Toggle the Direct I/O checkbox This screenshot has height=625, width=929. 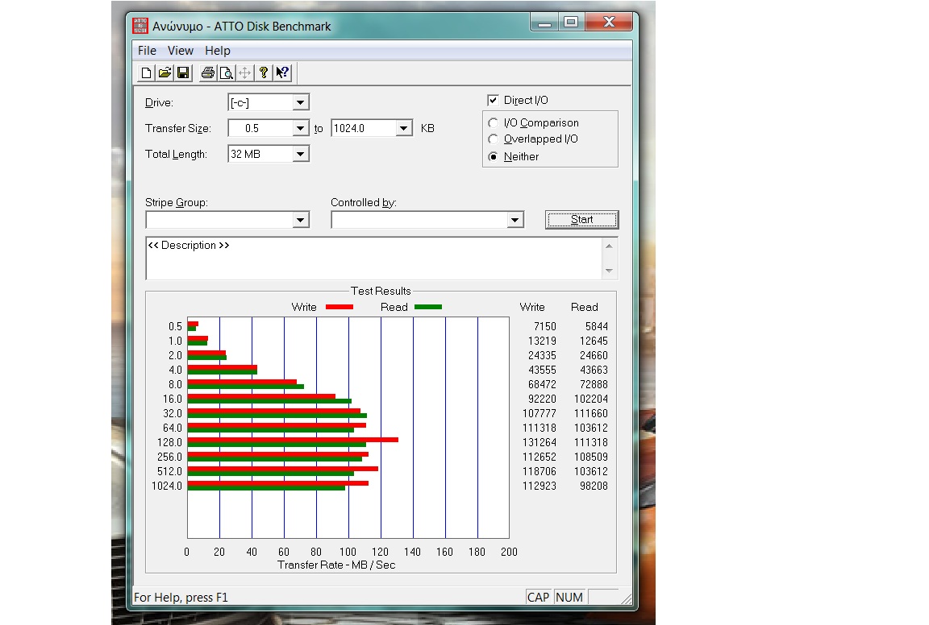(x=493, y=100)
